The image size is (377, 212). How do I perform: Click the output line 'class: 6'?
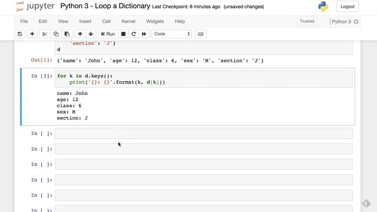[x=69, y=106]
